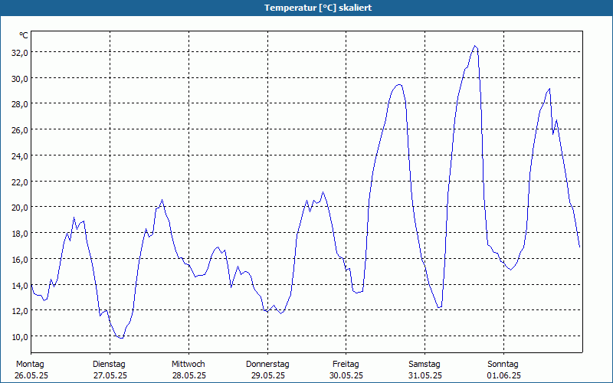Click the 20,0 y-axis label
613x383 pixels.
click(20, 207)
